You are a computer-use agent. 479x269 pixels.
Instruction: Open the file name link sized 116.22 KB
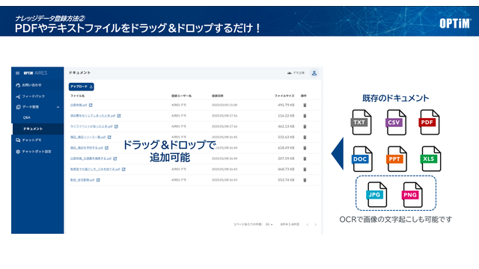[x=93, y=116]
